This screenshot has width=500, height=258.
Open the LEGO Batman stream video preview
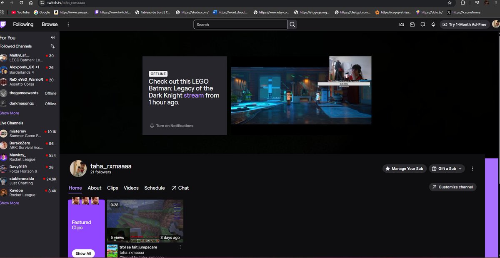(x=301, y=96)
